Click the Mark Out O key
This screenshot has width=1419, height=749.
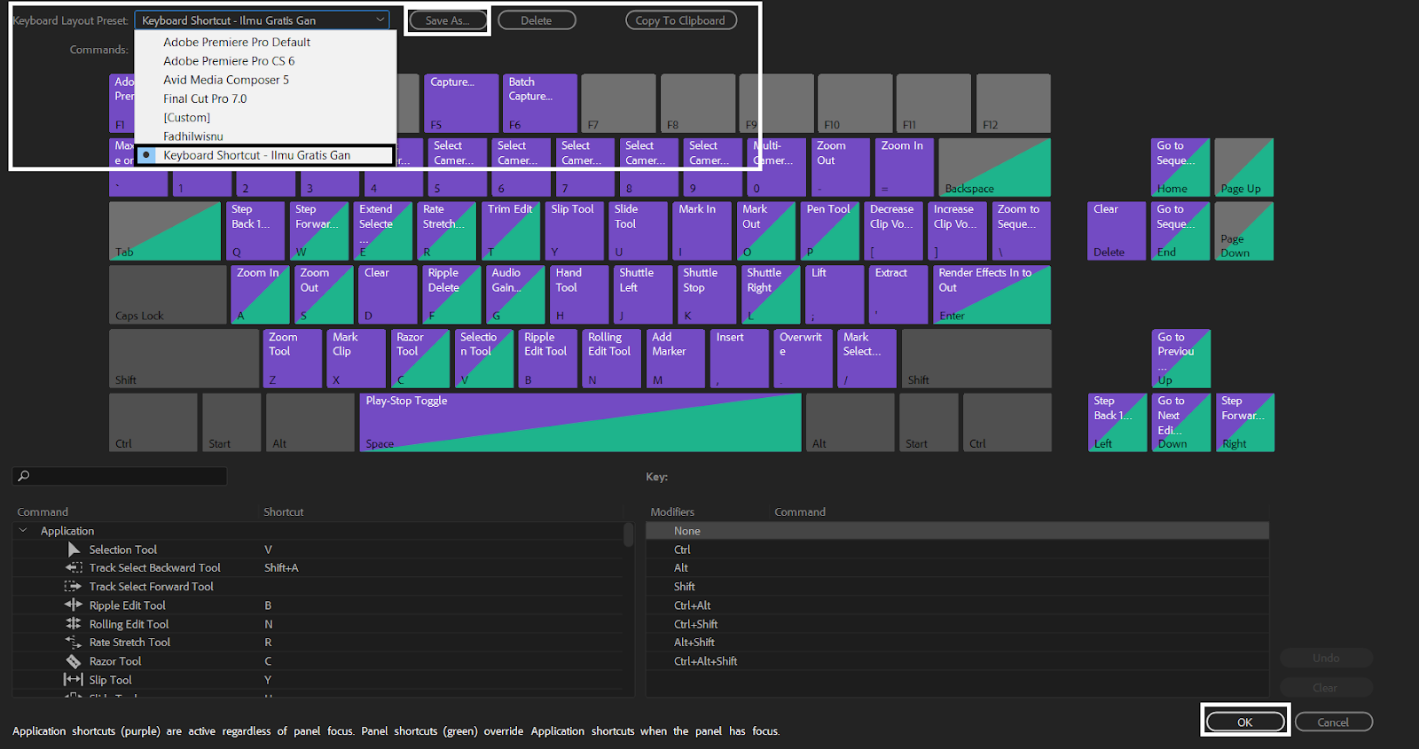pos(765,231)
